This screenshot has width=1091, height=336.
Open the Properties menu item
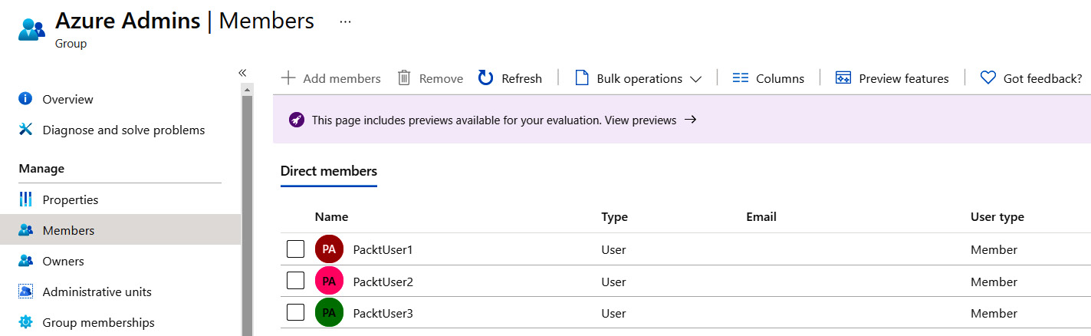pos(71,199)
